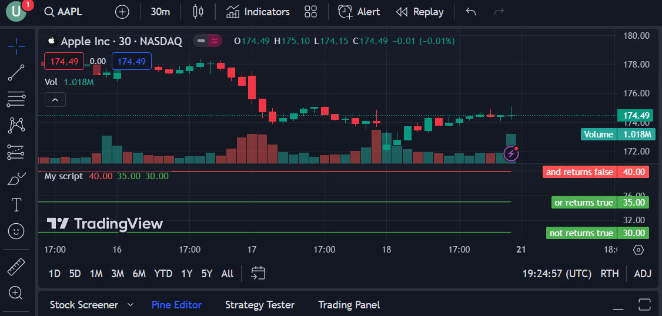Open the chart patterns tool
Viewport: 662px width, 316px height.
(16, 125)
